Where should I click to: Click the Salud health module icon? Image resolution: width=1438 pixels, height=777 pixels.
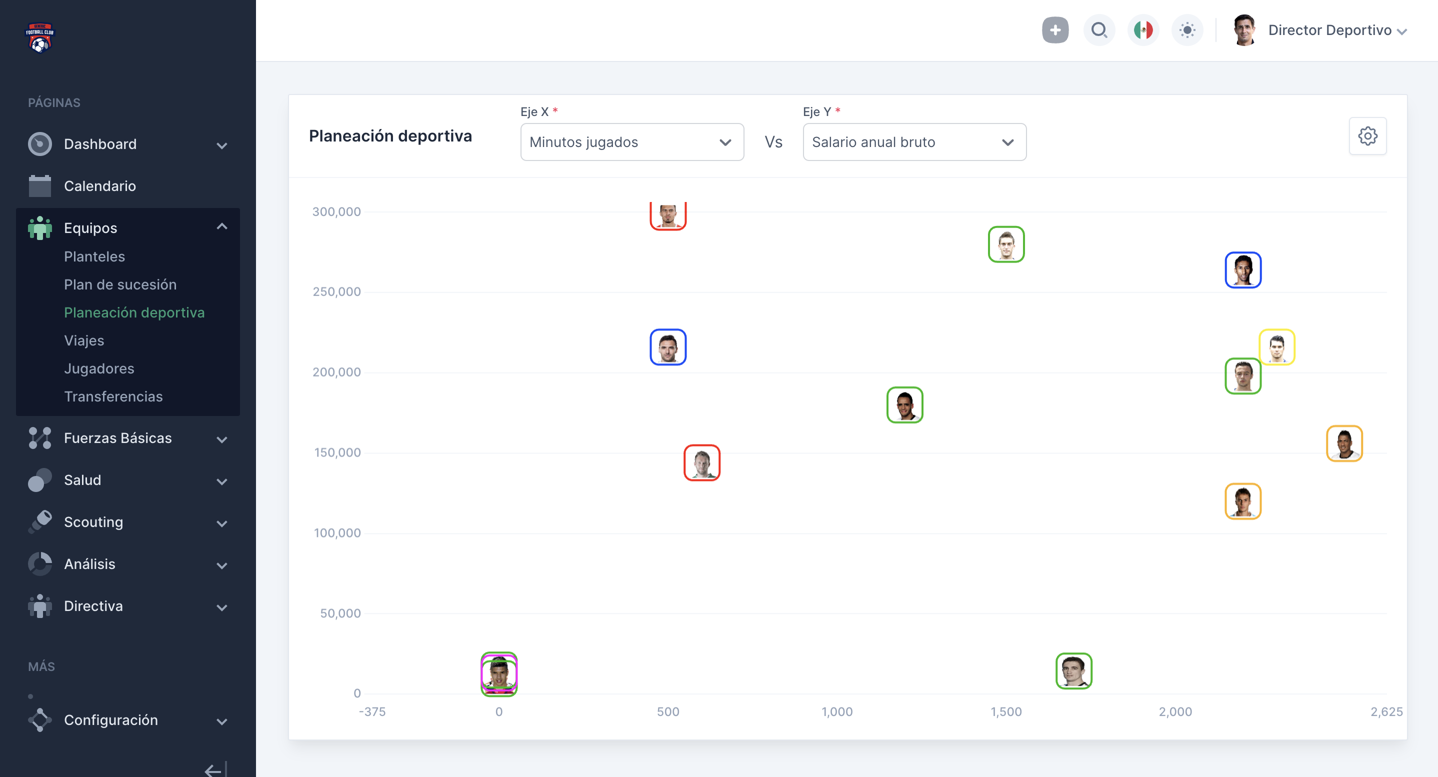click(39, 479)
